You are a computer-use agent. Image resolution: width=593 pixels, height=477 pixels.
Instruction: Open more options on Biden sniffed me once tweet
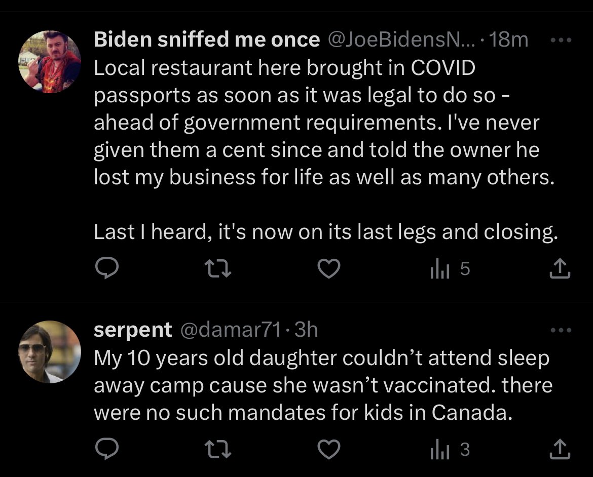coord(561,40)
